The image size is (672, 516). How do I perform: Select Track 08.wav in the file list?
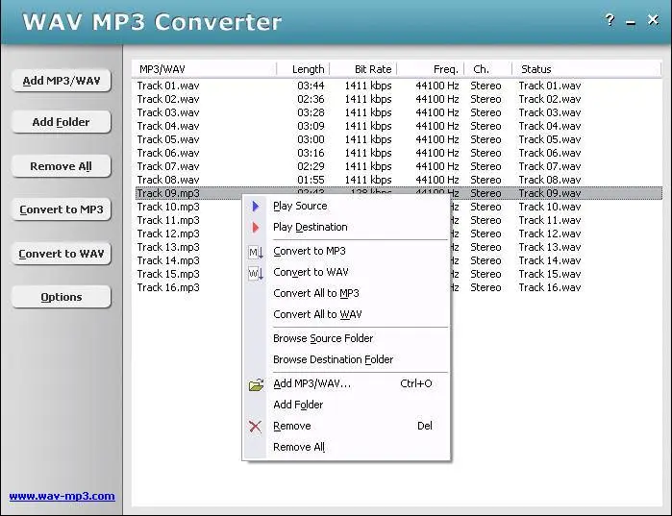tap(168, 180)
